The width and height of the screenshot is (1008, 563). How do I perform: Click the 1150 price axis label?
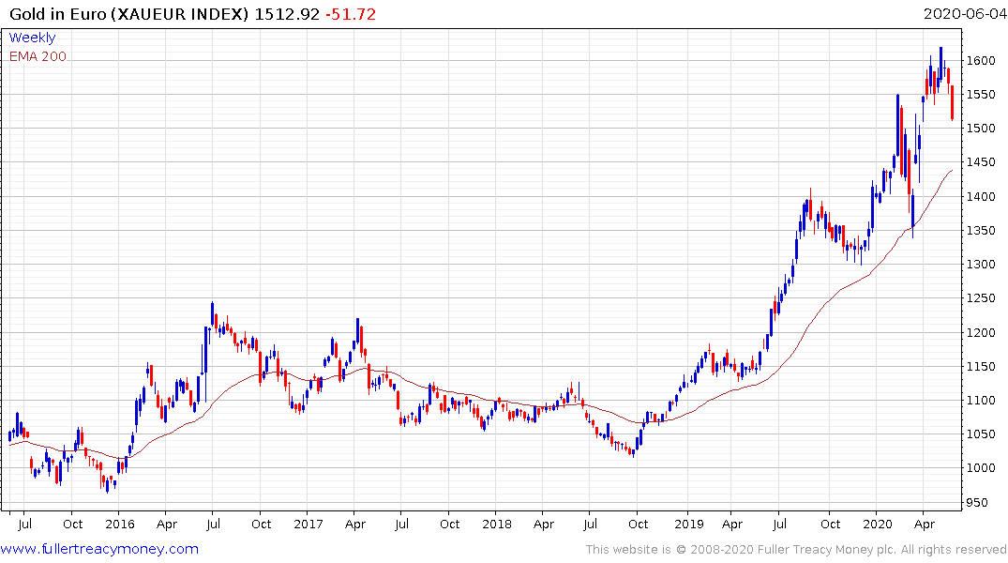point(981,367)
